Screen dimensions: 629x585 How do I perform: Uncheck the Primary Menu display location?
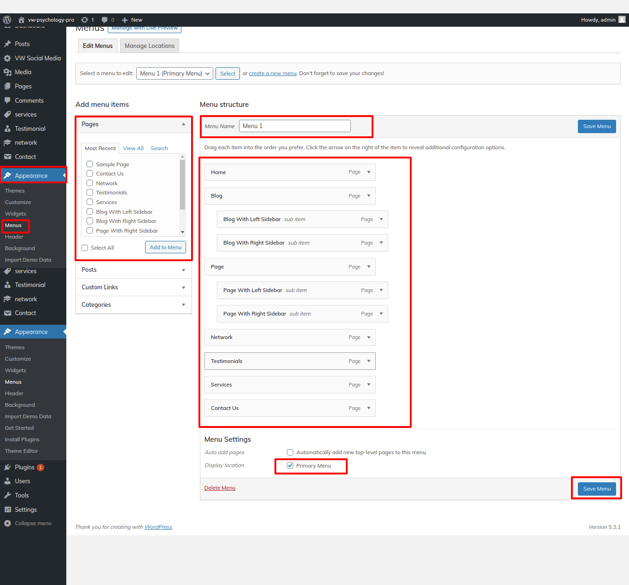tap(290, 466)
